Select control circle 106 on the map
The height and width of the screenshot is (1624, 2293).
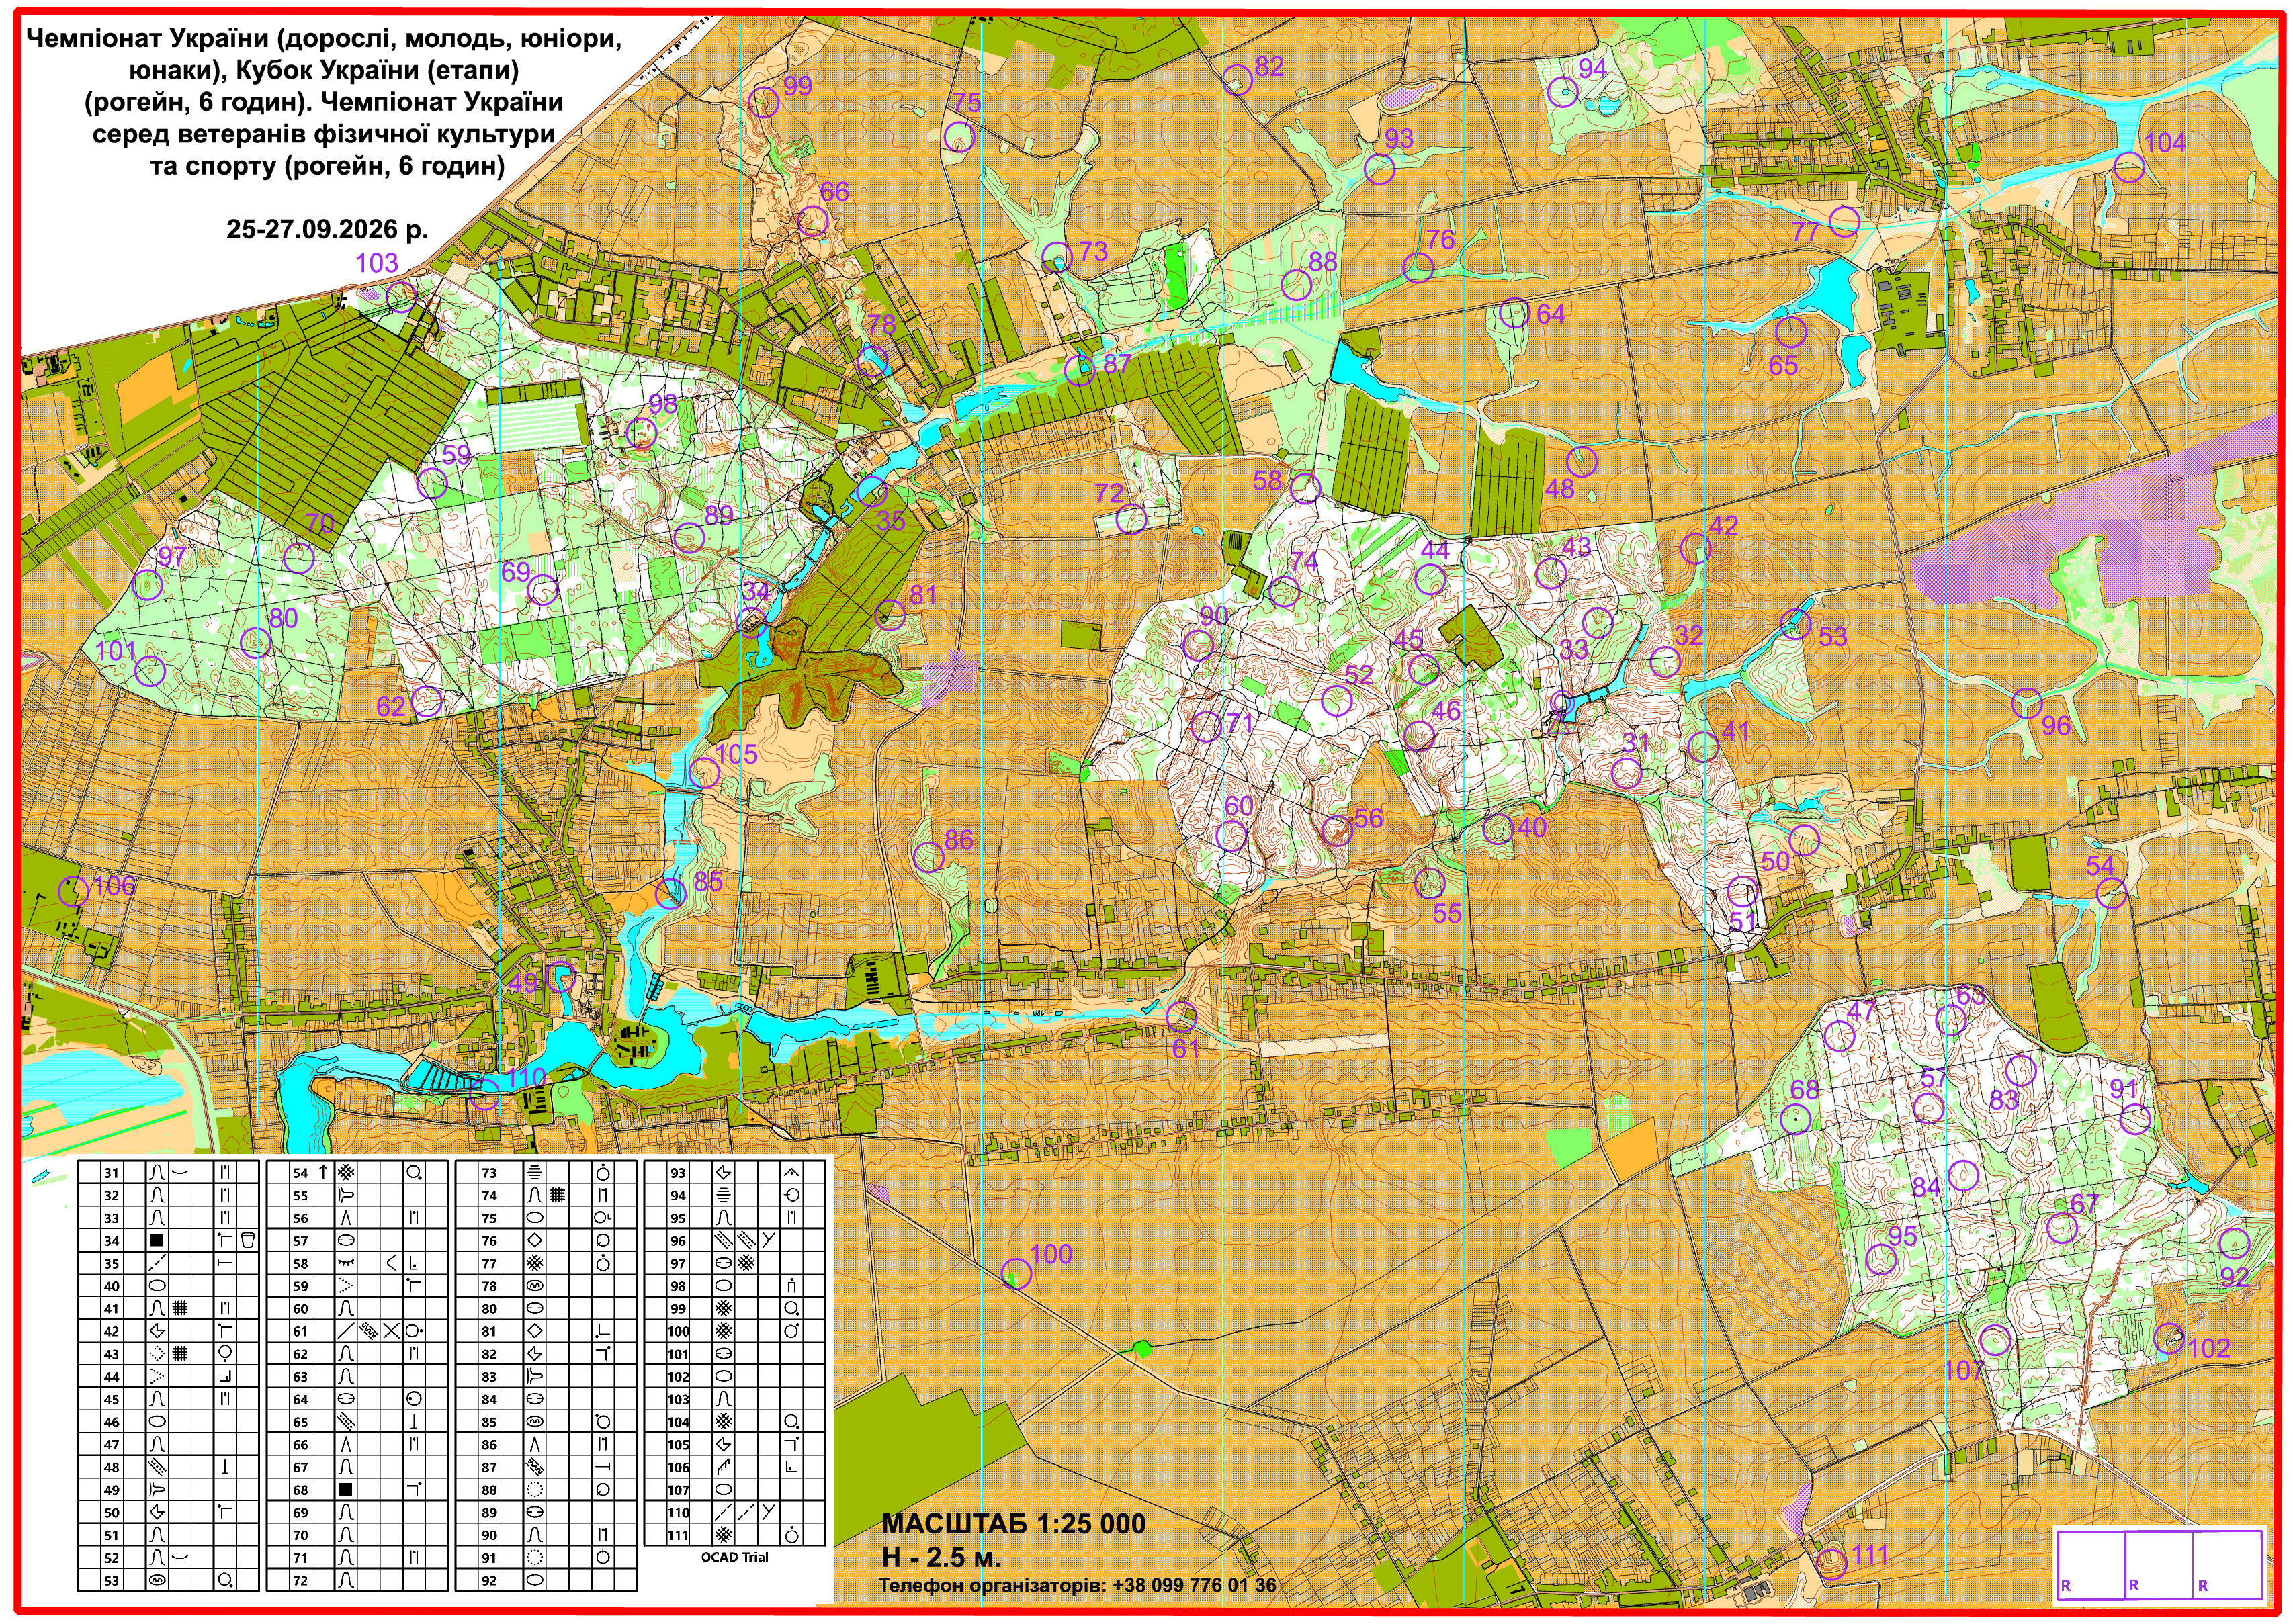pos(73,890)
